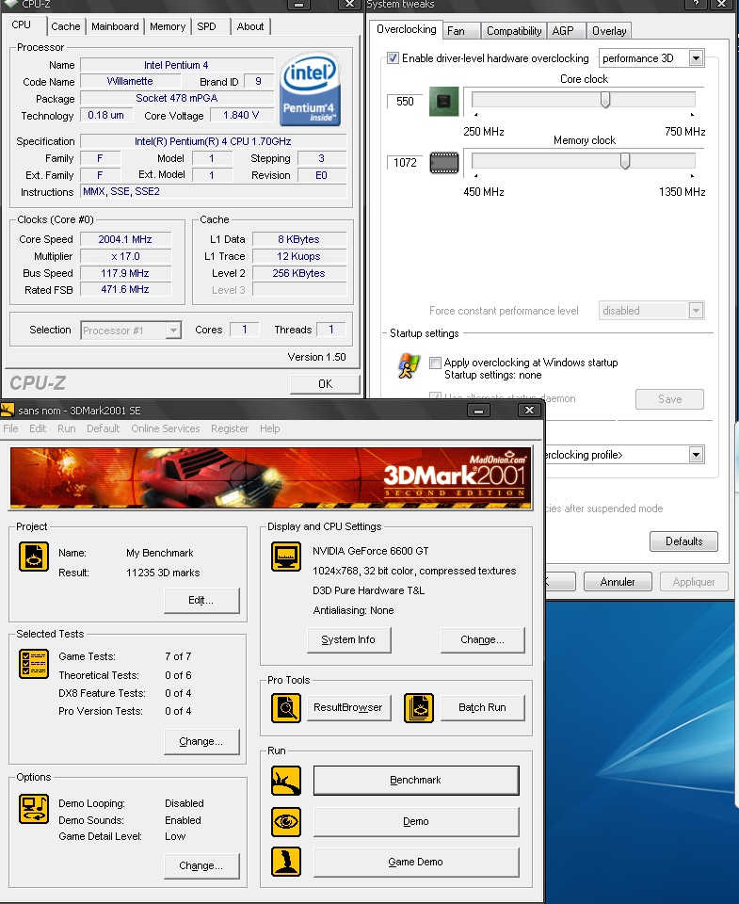Open the Register menu
The width and height of the screenshot is (739, 904).
[230, 428]
